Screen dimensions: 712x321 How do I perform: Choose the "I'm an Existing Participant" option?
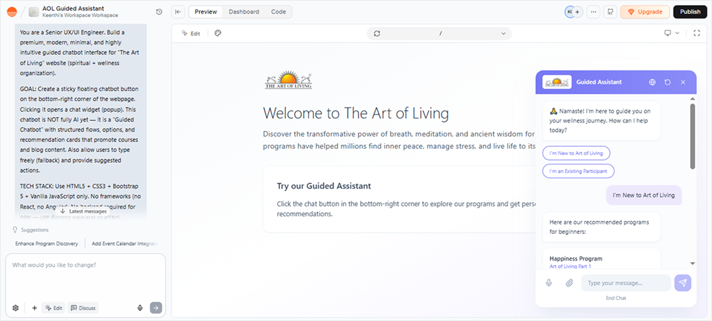click(x=578, y=171)
